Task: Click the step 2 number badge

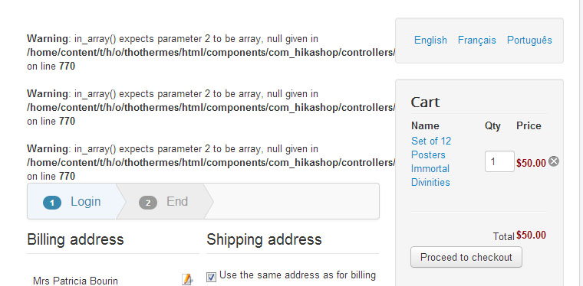Action: (148, 203)
